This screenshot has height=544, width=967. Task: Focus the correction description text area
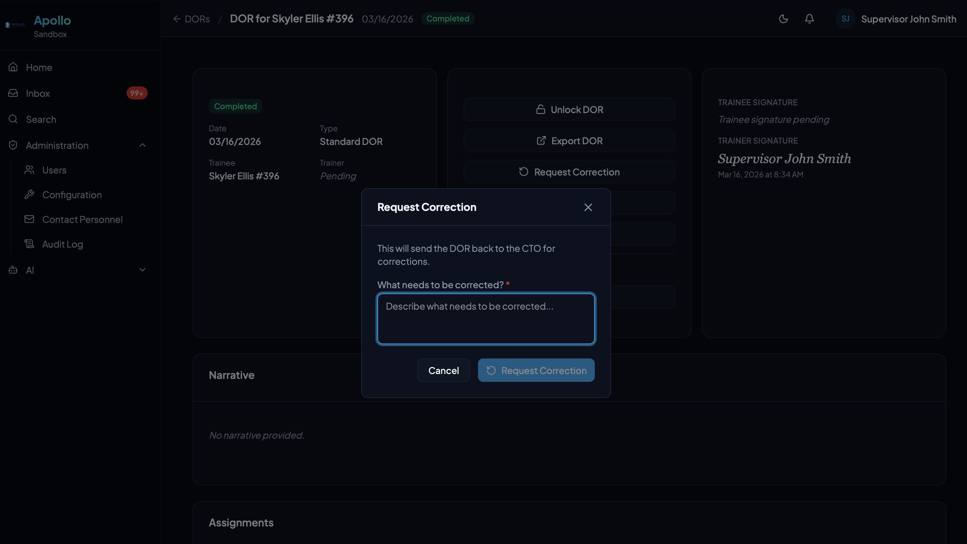[486, 319]
